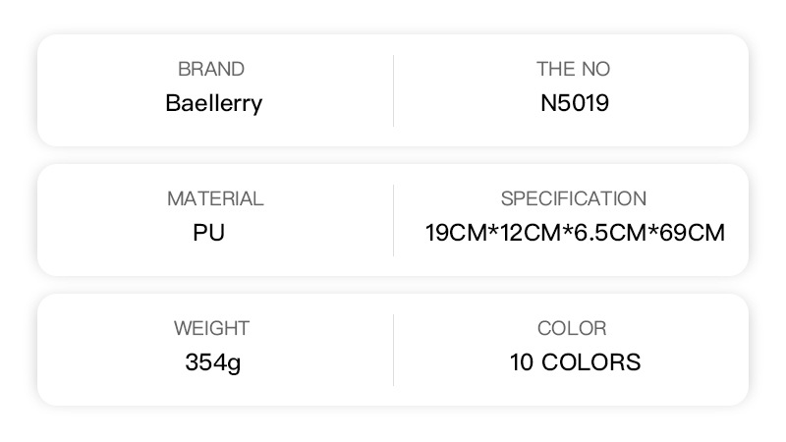Click the 19CM portion of the specification
The image size is (786, 442).
tap(455, 233)
